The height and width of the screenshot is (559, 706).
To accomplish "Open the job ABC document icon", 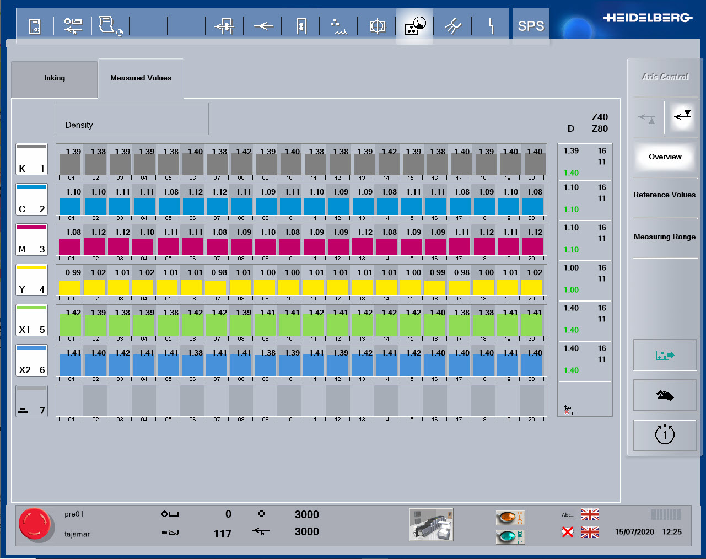I will 35,26.
